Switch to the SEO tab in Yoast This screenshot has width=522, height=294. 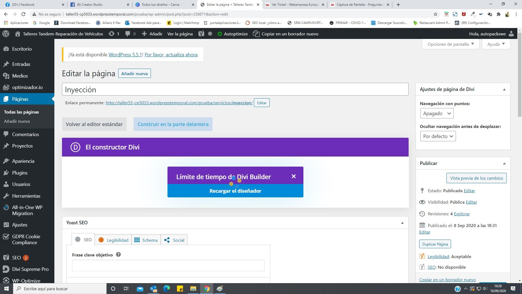(x=83, y=240)
